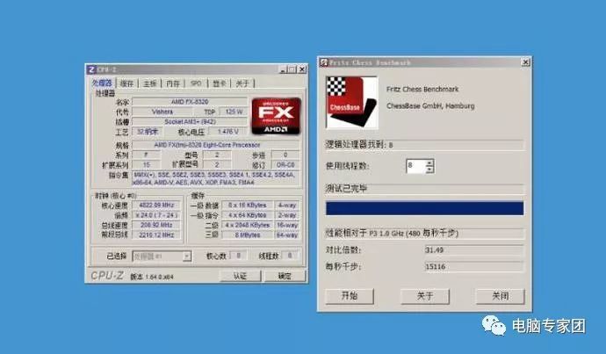Click the L1 instruction 4 x 64 KBytes value

[x=248, y=215]
